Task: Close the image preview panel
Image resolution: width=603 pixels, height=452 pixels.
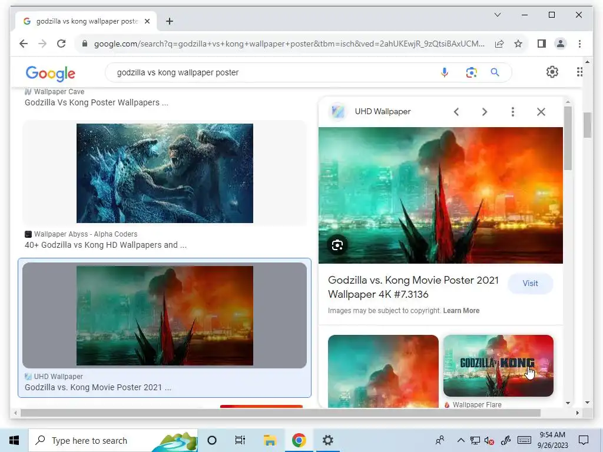Action: [x=541, y=112]
